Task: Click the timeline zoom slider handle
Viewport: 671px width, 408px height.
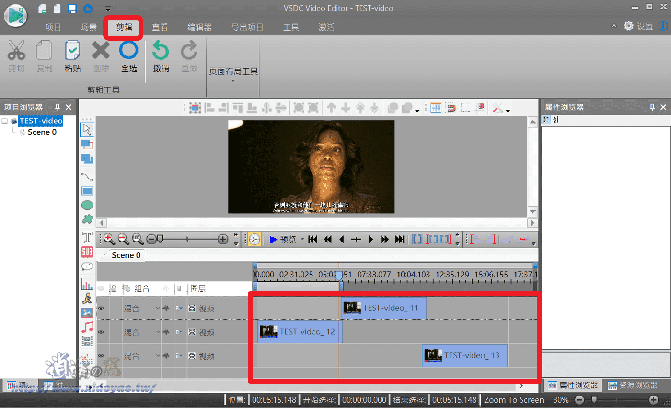Action: coord(161,239)
